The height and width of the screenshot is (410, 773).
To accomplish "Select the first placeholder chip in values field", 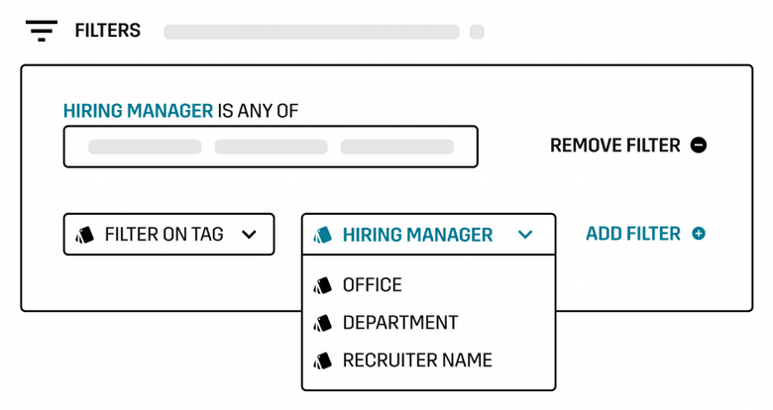I will coord(145,147).
